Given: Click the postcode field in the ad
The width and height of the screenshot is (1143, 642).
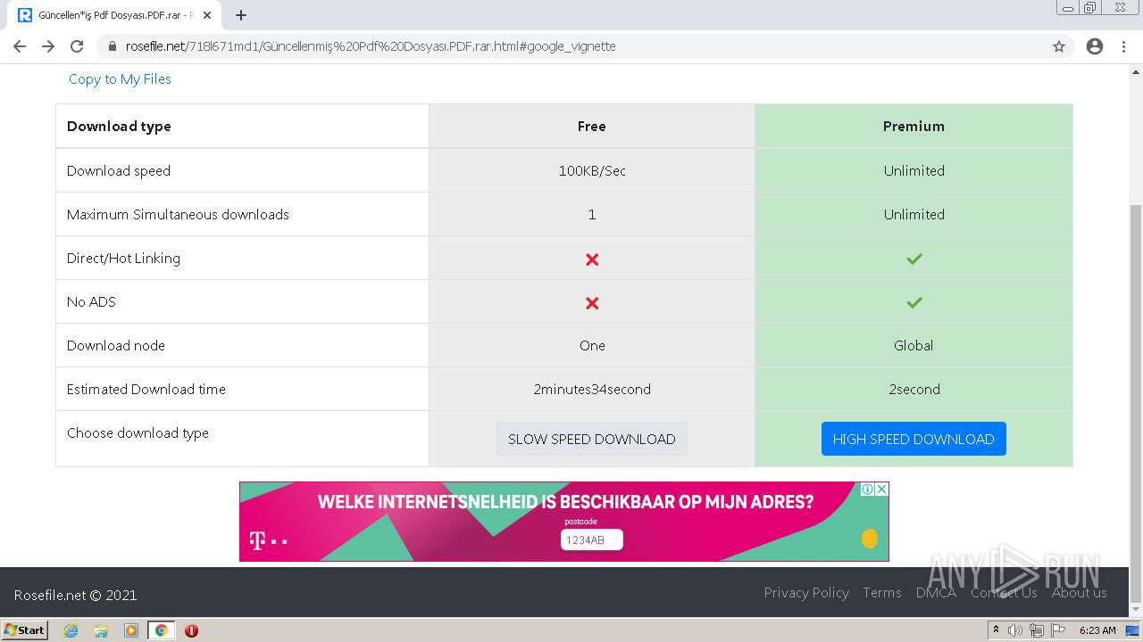Looking at the screenshot, I should 592,539.
